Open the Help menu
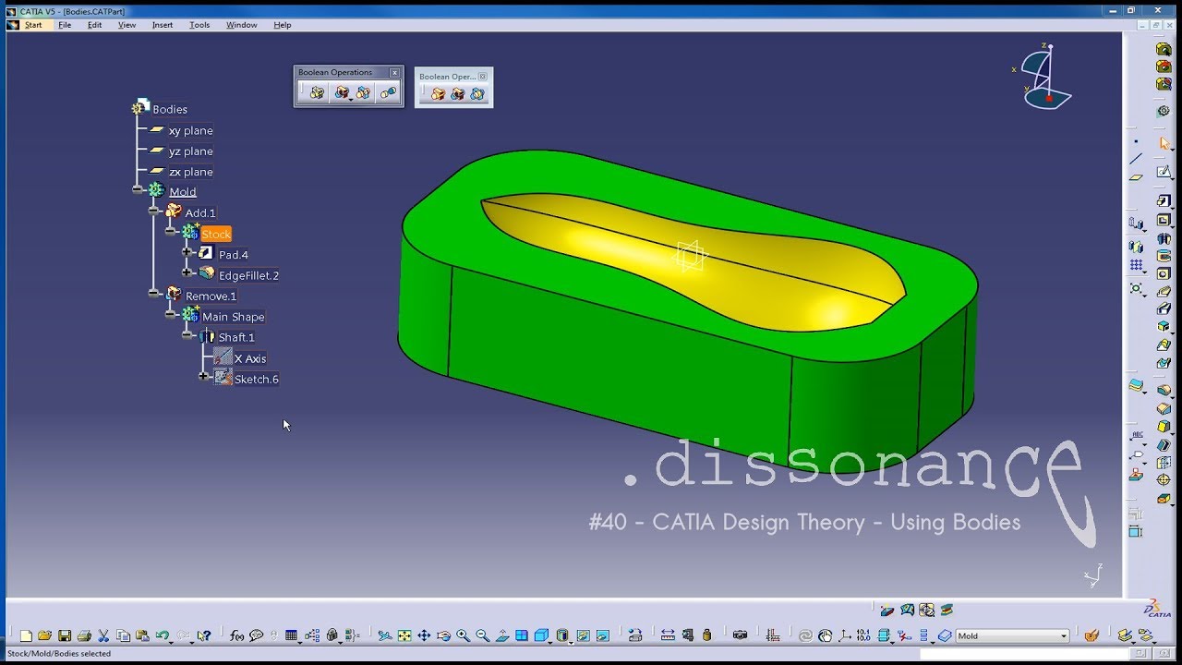This screenshot has height=665, width=1182. click(x=283, y=25)
